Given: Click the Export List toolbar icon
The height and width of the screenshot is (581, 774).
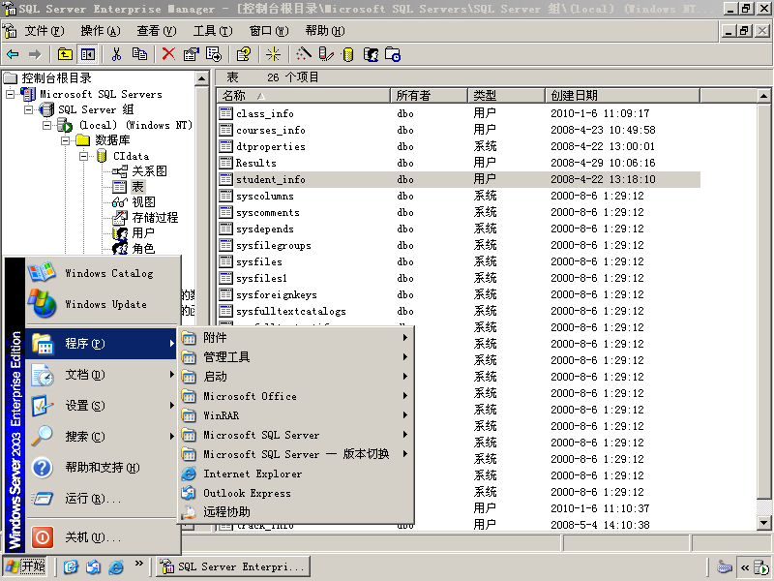Looking at the screenshot, I should click(214, 54).
